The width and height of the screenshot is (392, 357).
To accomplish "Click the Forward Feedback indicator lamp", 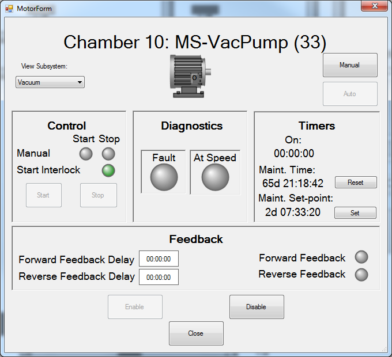I will tap(361, 257).
